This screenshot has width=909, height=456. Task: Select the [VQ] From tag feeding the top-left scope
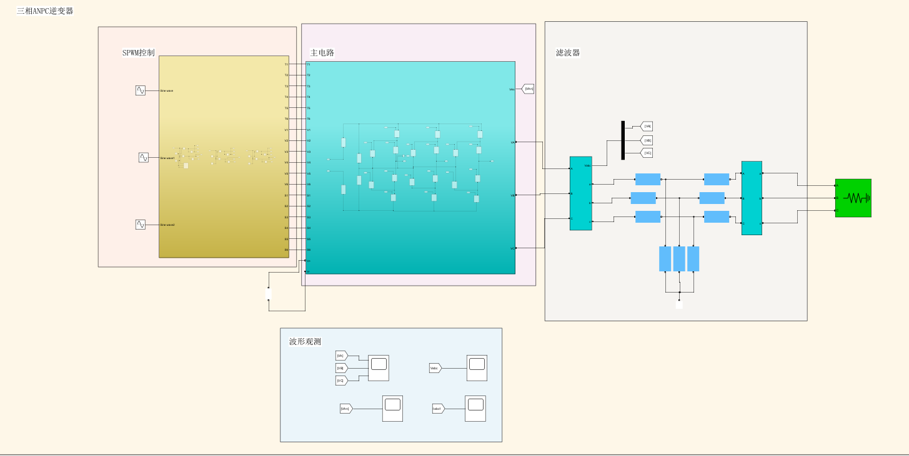point(340,380)
